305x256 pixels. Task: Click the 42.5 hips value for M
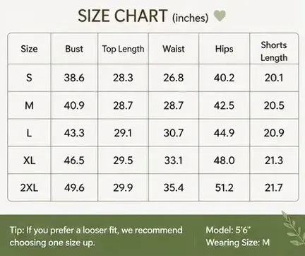pyautogui.click(x=224, y=105)
